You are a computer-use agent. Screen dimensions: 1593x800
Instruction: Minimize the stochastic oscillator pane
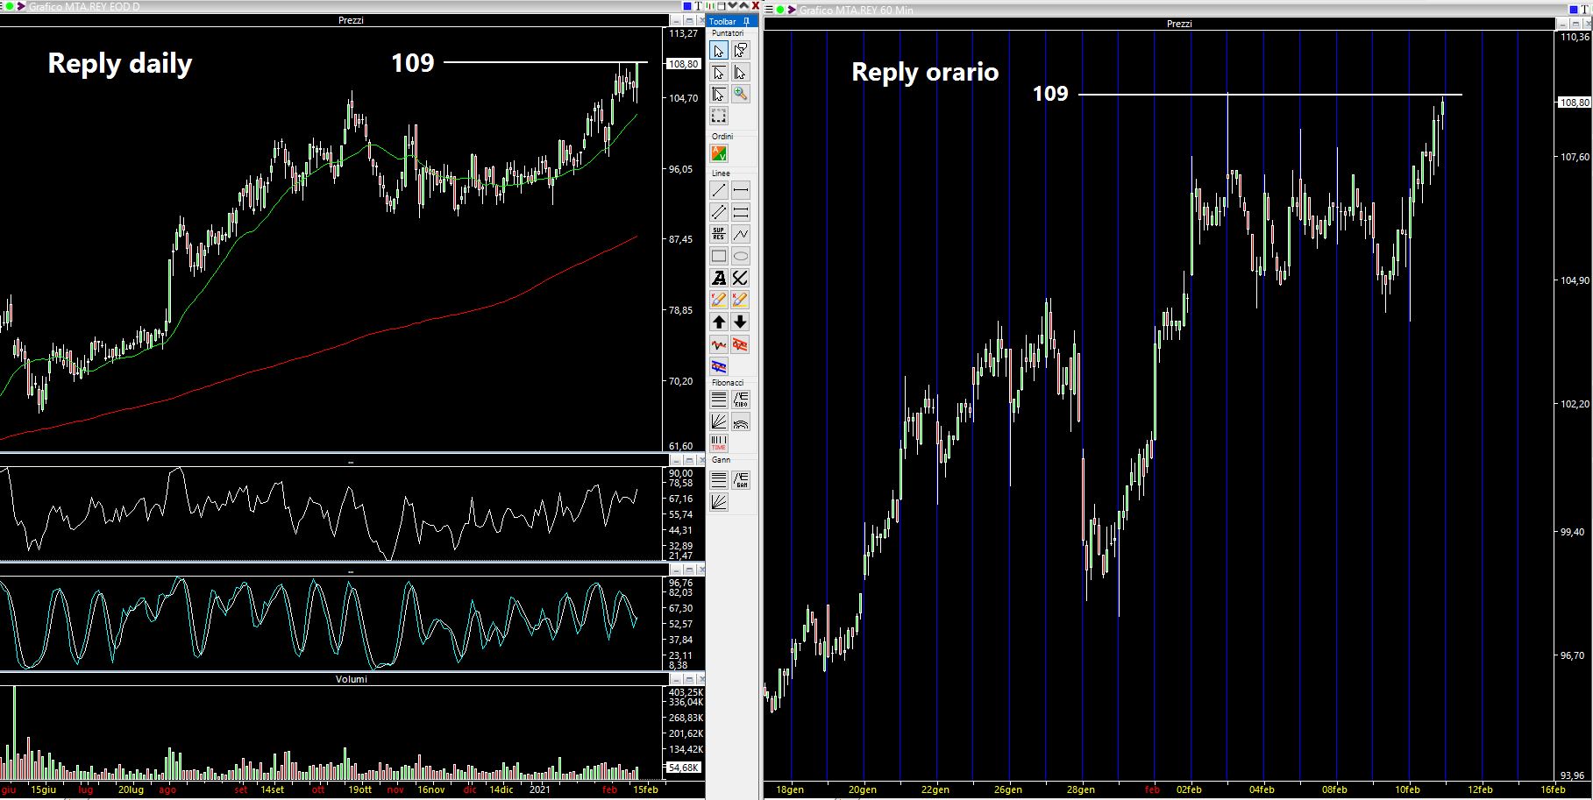pos(677,570)
